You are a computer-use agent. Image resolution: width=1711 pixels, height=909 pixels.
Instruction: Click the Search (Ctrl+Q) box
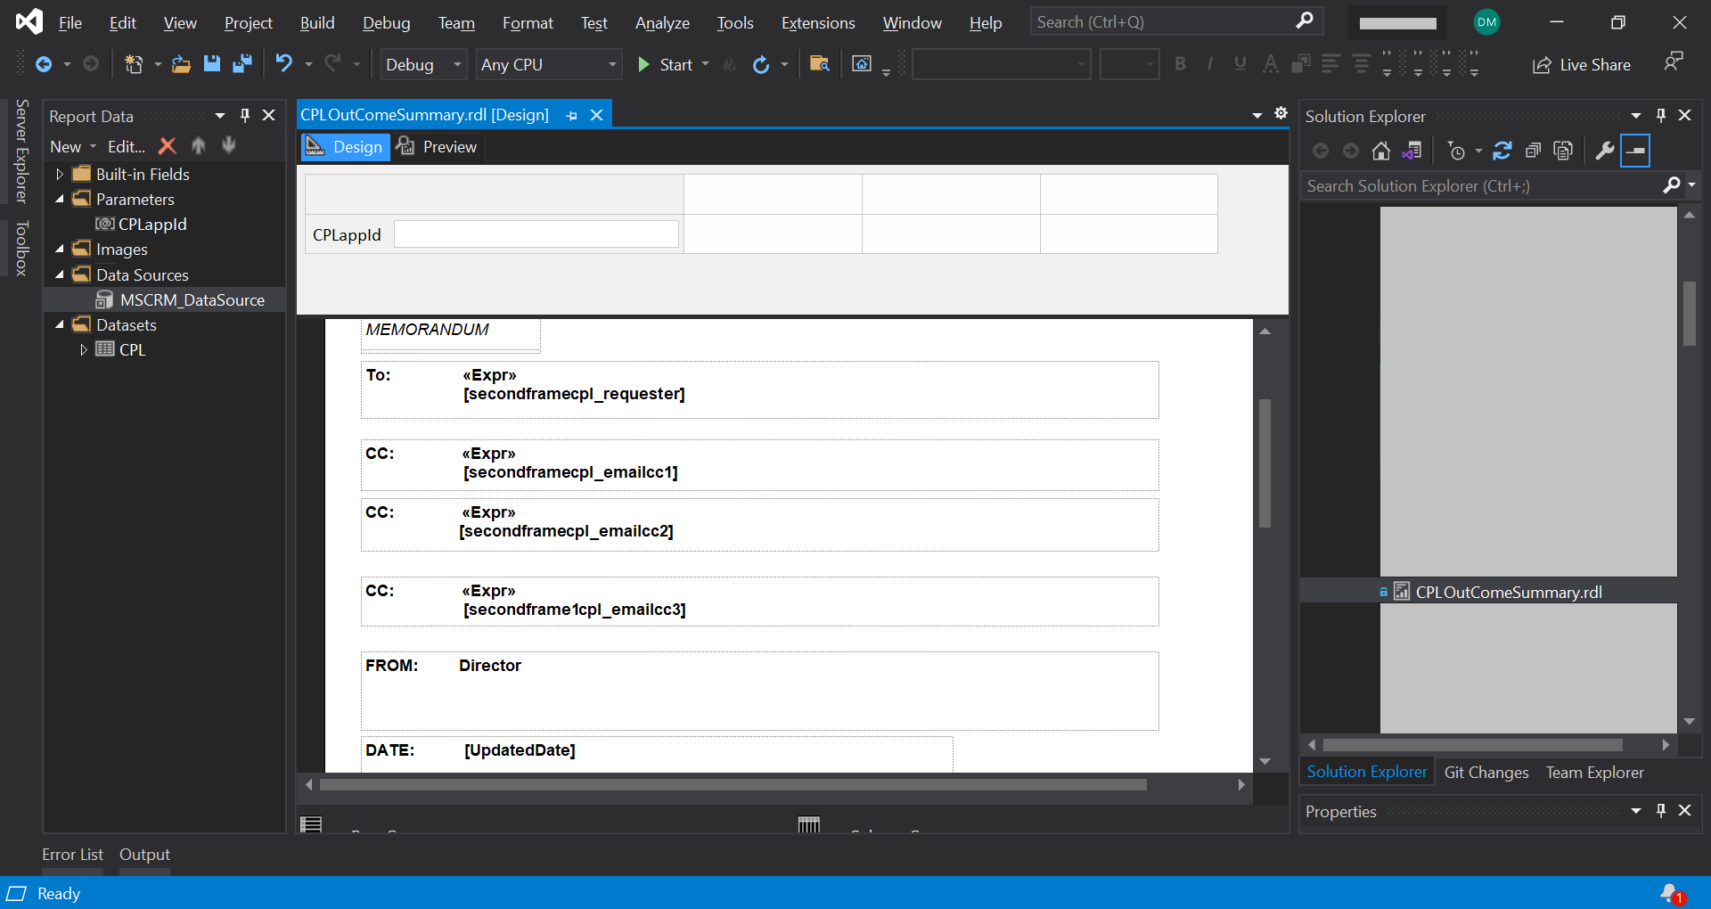tap(1176, 22)
